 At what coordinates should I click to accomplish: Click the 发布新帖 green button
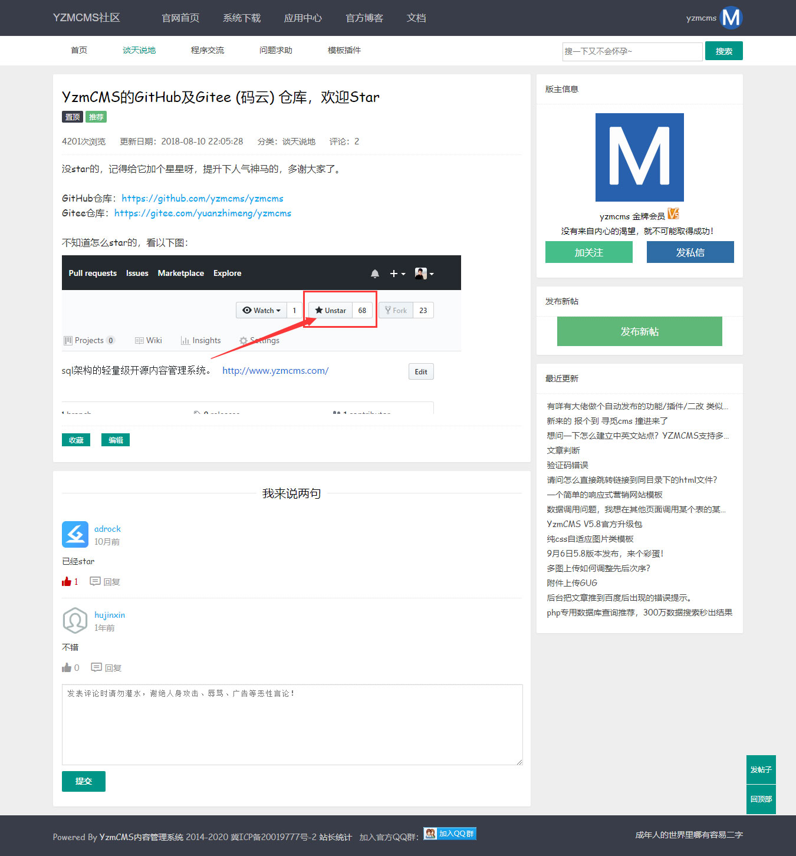click(x=639, y=331)
